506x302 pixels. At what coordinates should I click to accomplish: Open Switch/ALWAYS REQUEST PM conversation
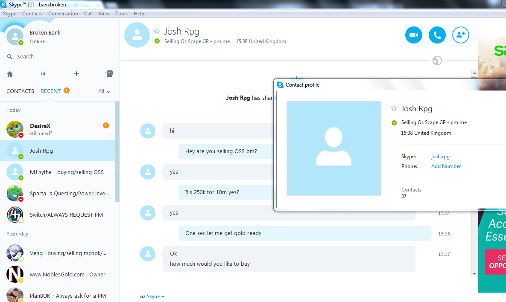tap(58, 214)
